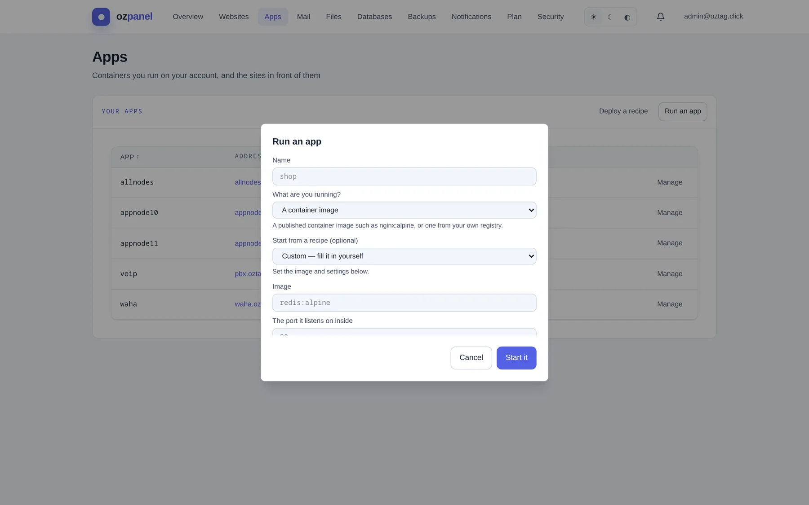This screenshot has height=505, width=809.
Task: Click the ozpanel brand name
Action: 134,17
